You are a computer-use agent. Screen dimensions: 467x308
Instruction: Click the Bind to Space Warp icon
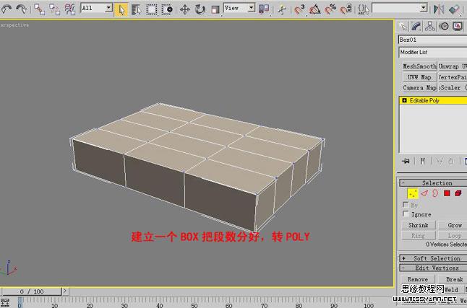(x=69, y=9)
